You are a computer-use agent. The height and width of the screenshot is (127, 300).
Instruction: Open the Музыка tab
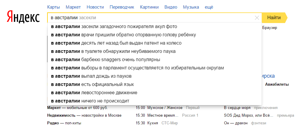pos(191,7)
